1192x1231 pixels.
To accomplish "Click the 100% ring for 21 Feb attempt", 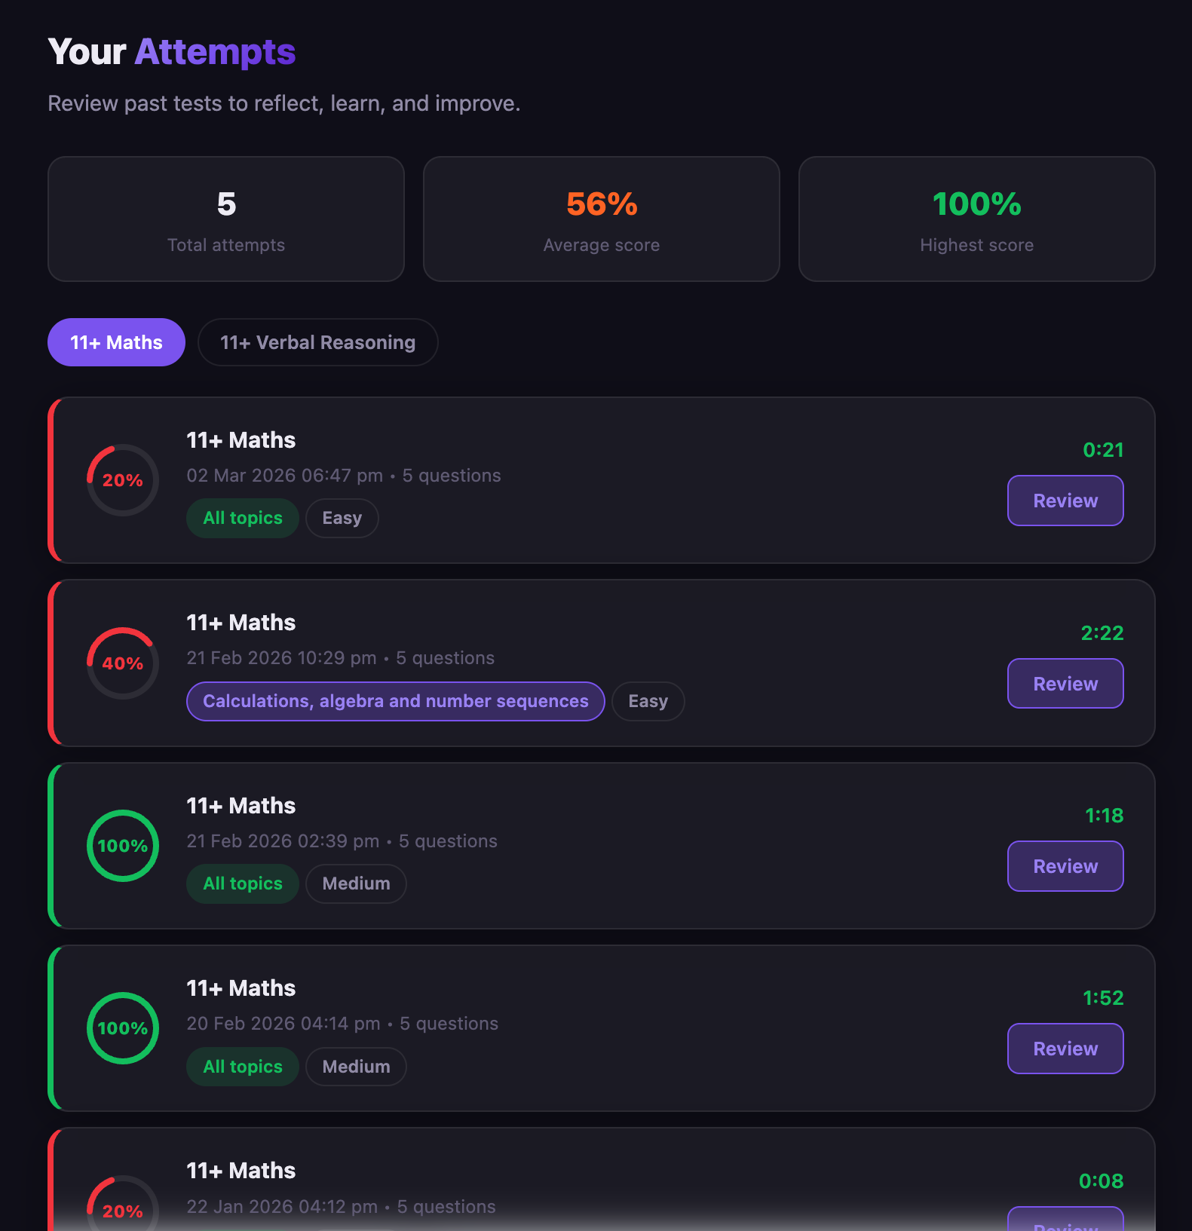I will [x=123, y=846].
